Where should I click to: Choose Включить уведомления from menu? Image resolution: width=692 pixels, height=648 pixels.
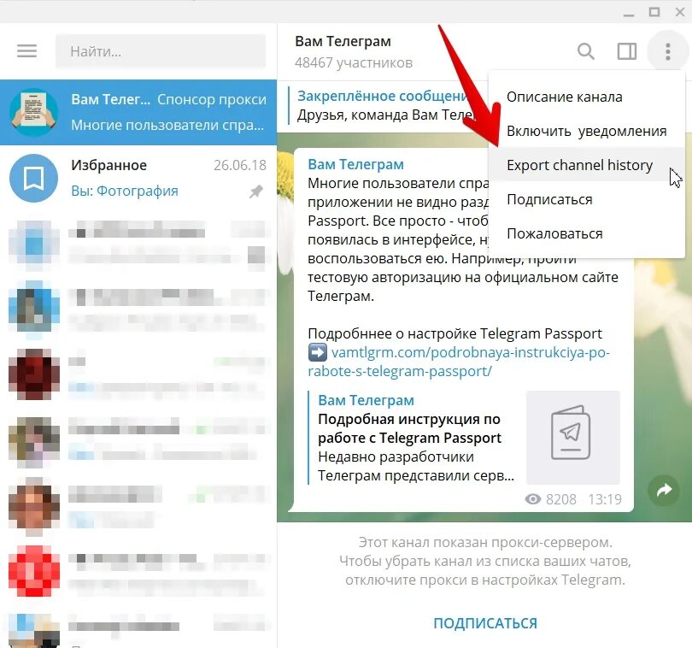tap(587, 131)
